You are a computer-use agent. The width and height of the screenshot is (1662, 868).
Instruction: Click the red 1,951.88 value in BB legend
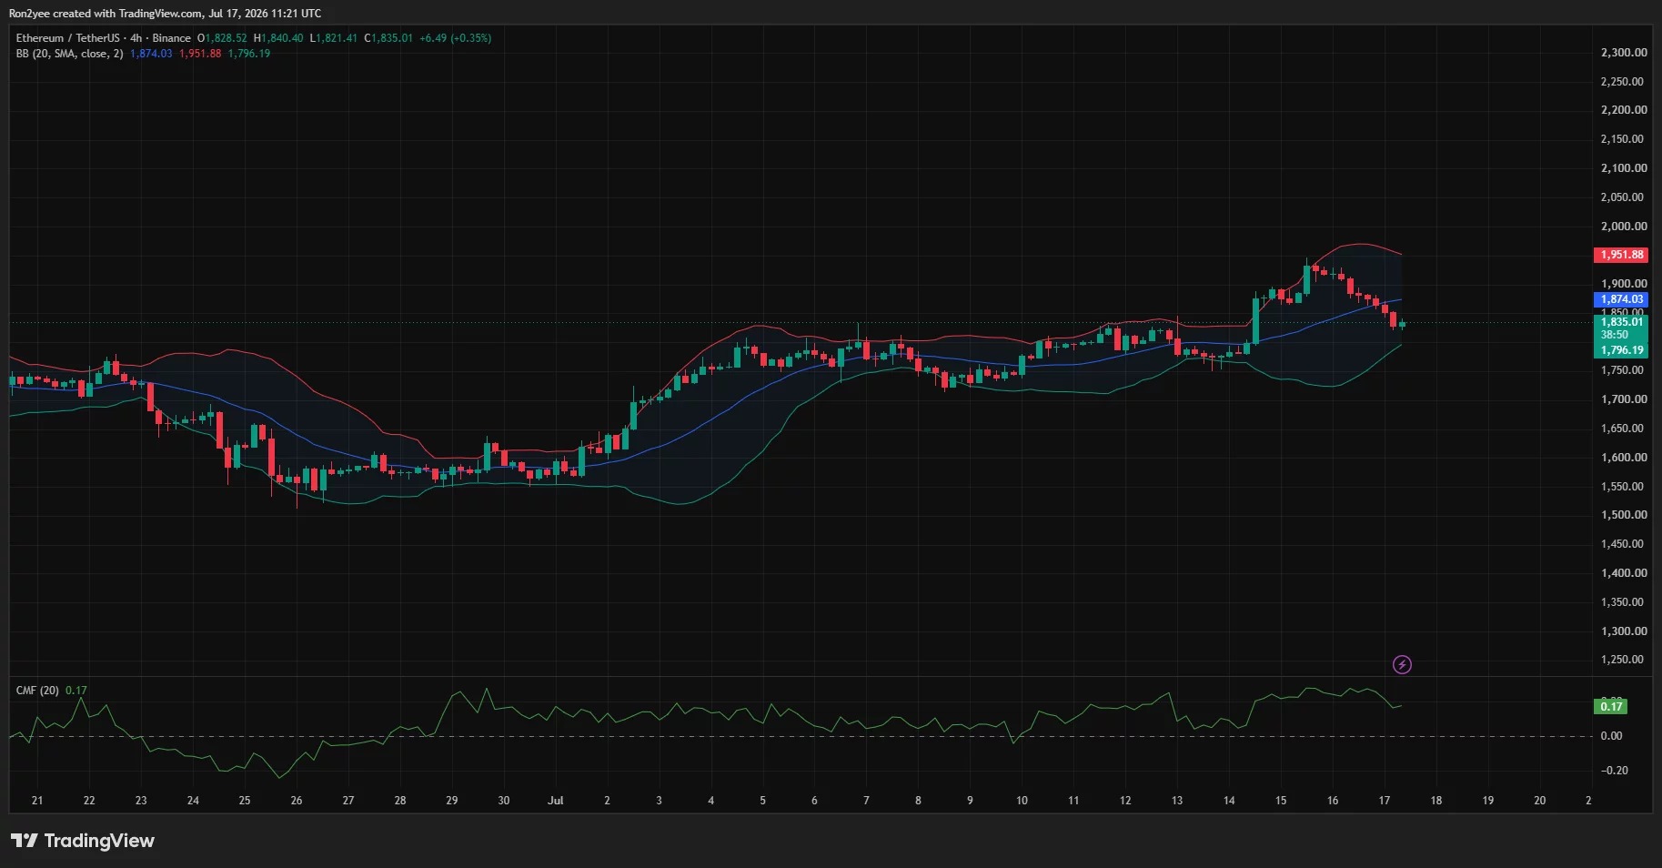(x=200, y=54)
